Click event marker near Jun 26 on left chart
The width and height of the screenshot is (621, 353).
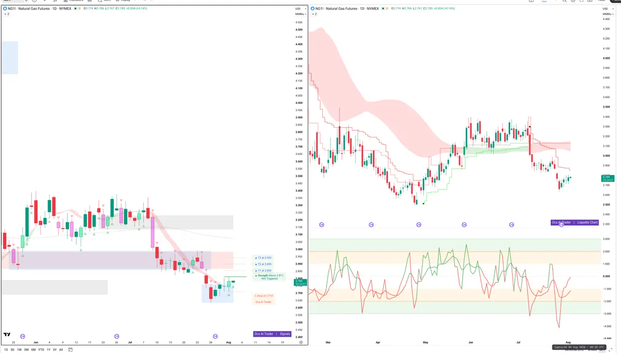(116, 336)
